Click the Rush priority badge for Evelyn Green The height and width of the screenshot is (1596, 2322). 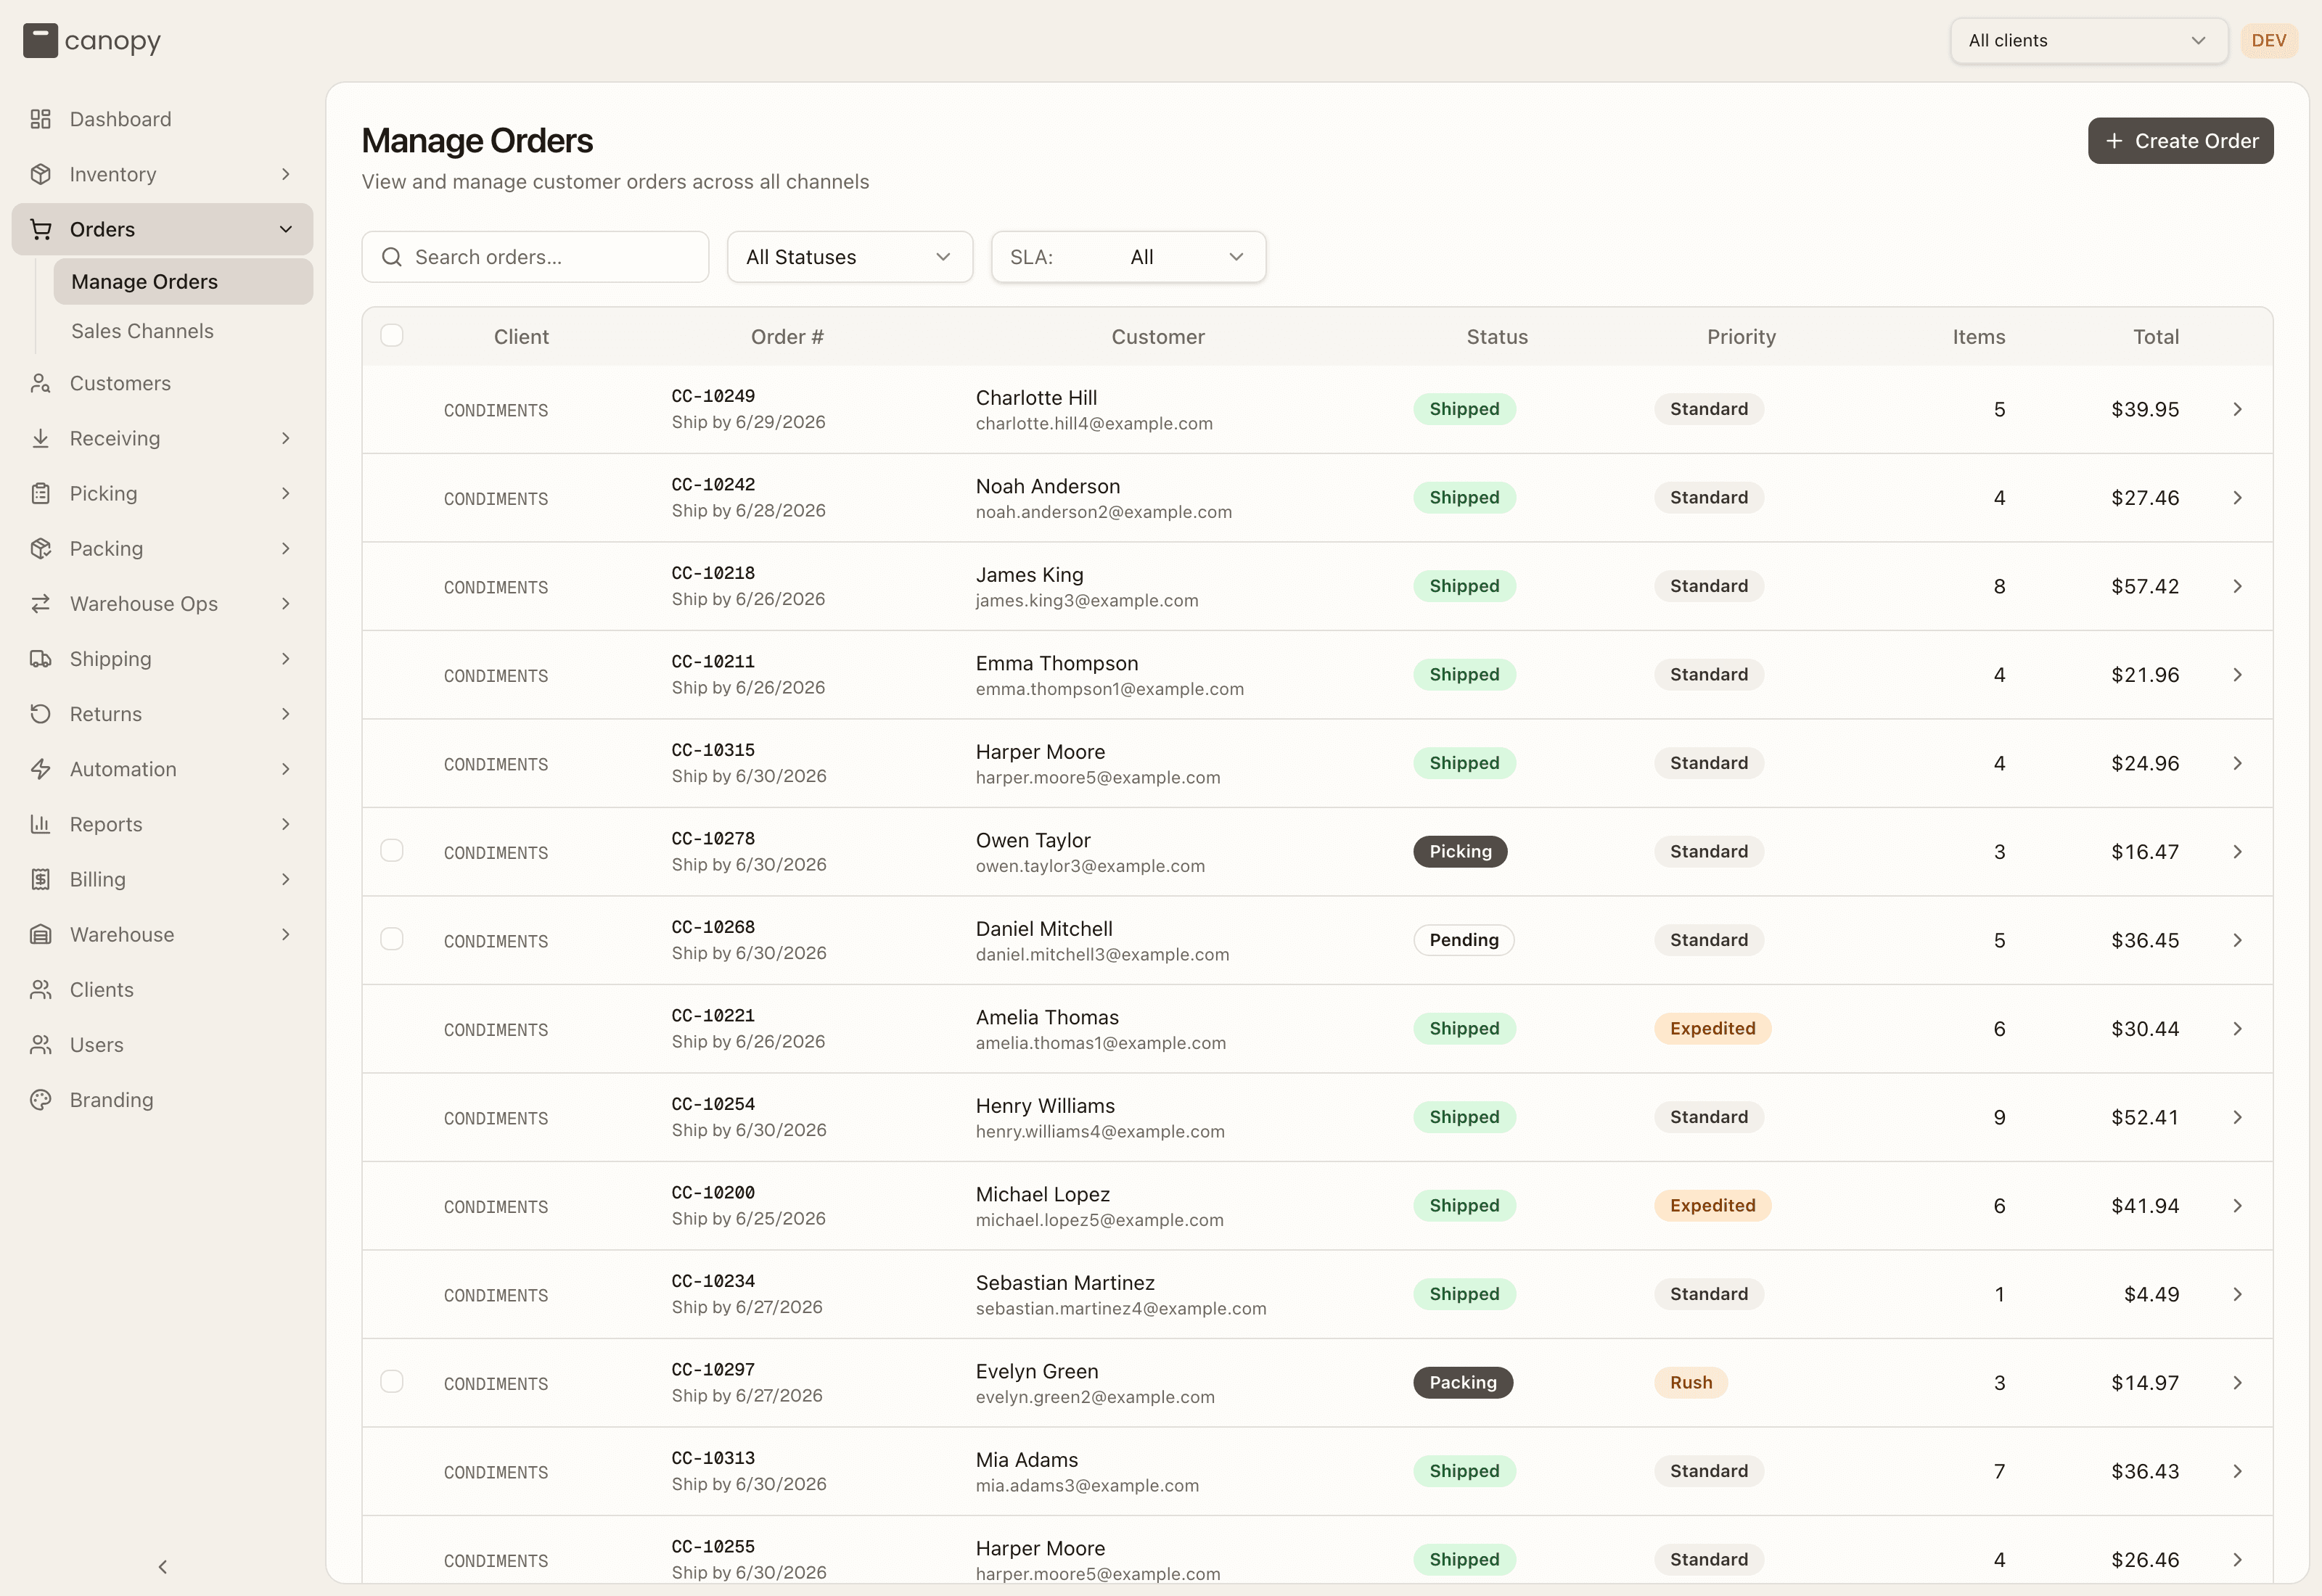[1690, 1383]
